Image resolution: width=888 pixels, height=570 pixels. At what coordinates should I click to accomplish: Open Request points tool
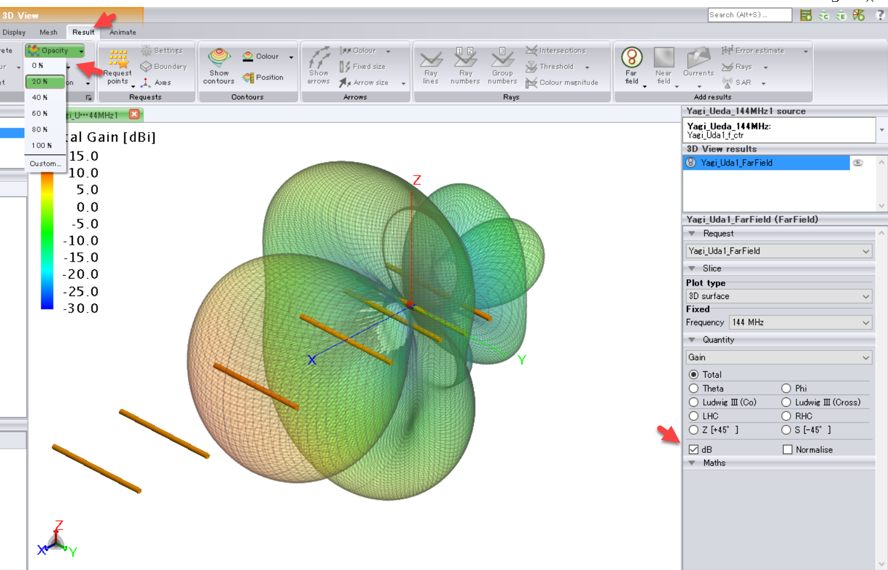coord(118,66)
